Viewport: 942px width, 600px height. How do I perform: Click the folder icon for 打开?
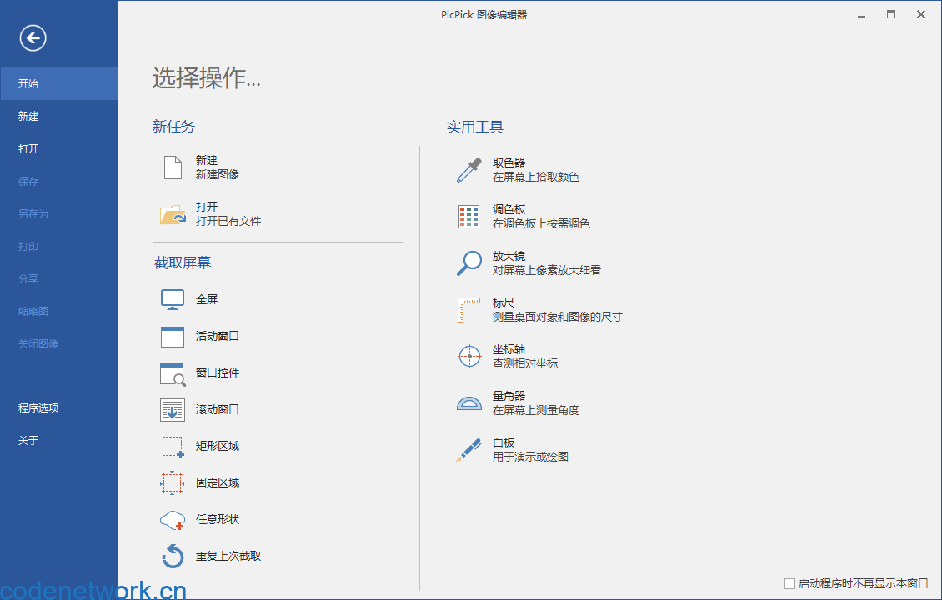tap(173, 214)
